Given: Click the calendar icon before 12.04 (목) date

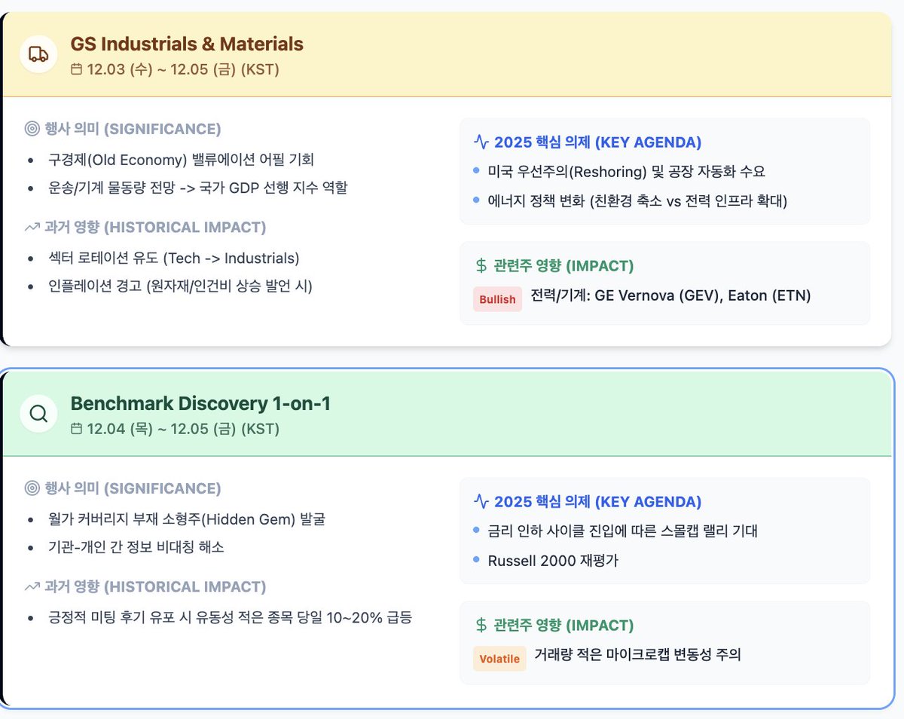Looking at the screenshot, I should [76, 429].
